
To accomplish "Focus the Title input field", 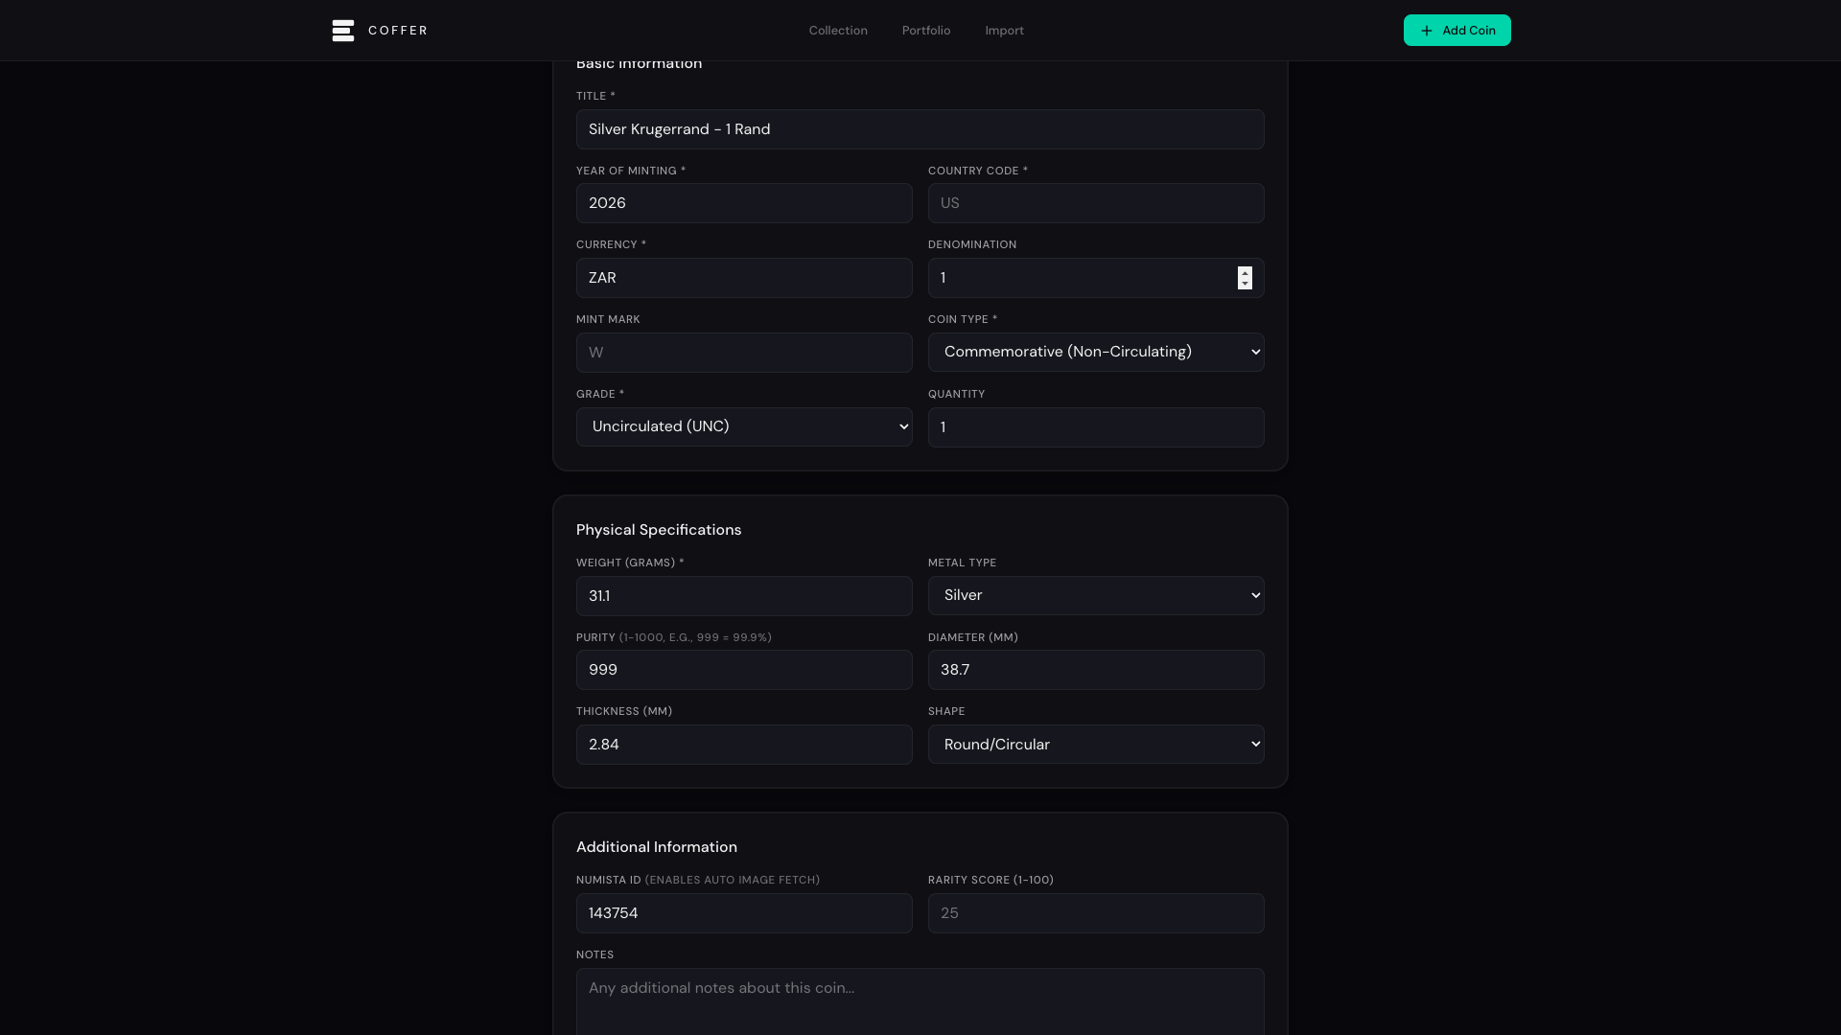I will pos(919,129).
